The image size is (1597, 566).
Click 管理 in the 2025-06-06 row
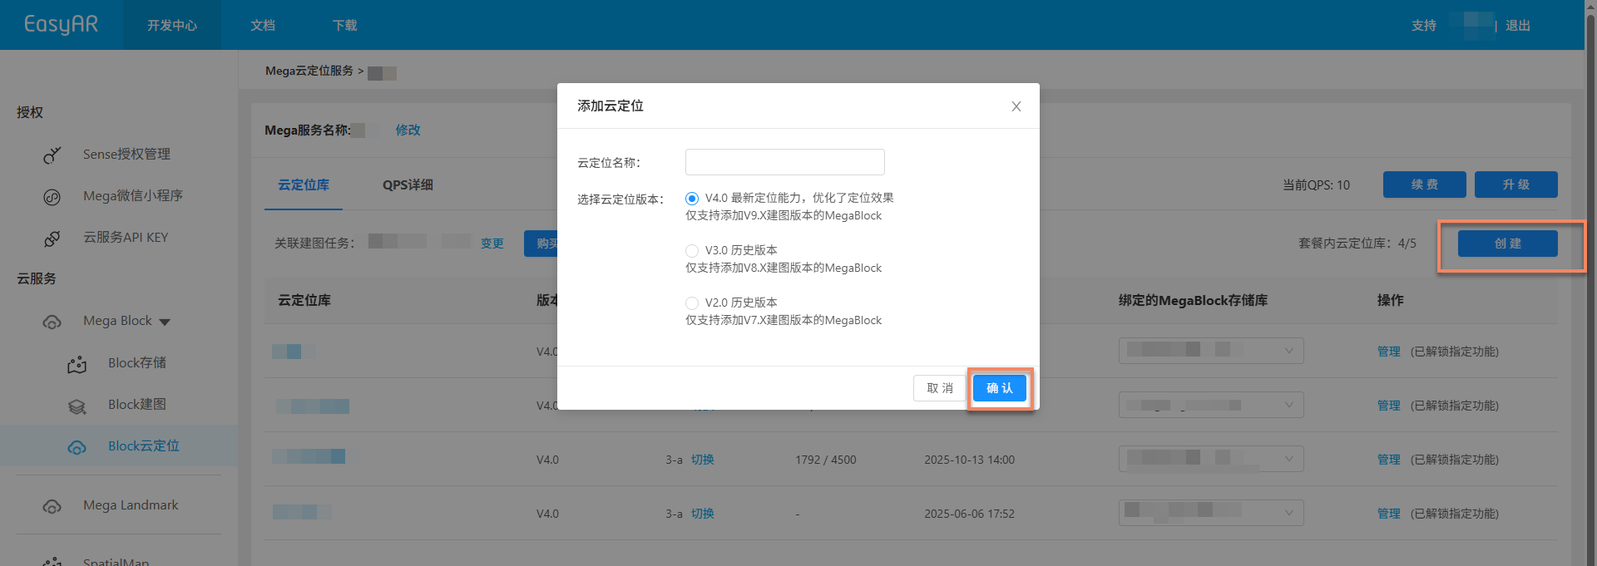tap(1389, 514)
